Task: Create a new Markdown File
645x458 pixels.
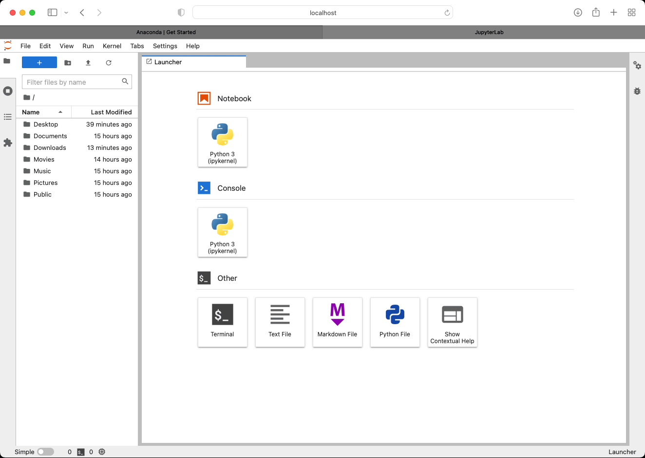Action: pyautogui.click(x=337, y=322)
